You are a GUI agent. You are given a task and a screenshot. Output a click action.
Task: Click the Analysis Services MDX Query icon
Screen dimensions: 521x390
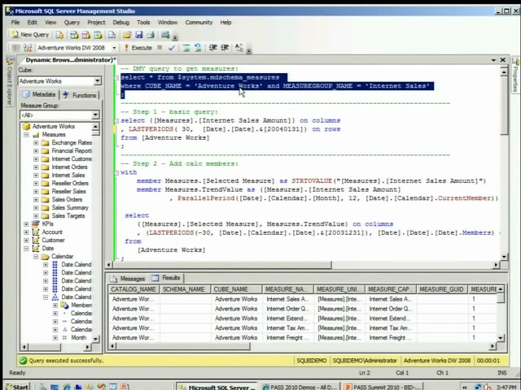click(x=74, y=34)
